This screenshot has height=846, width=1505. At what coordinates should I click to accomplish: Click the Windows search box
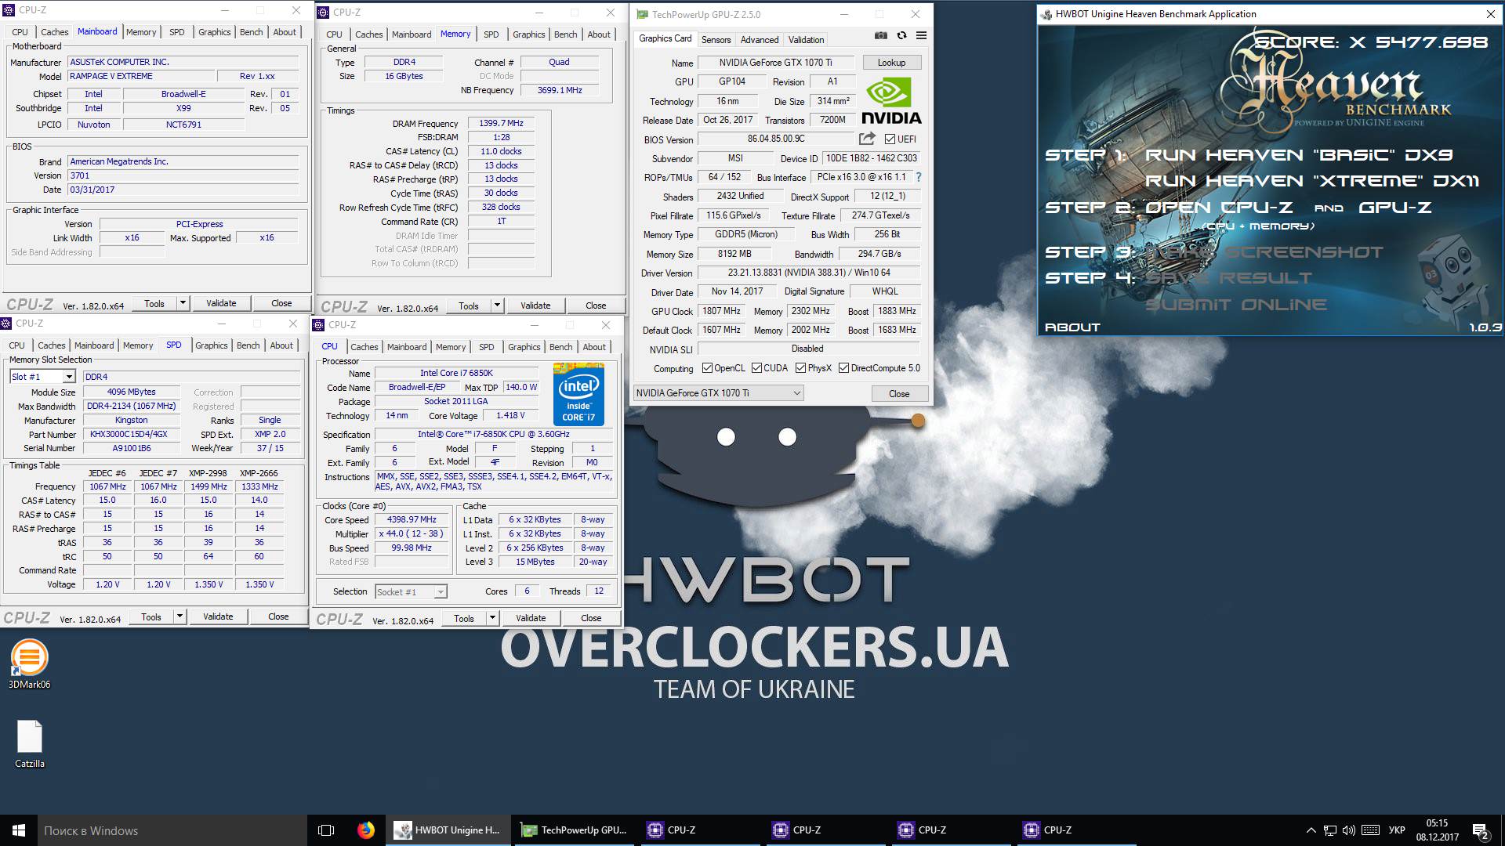171,830
